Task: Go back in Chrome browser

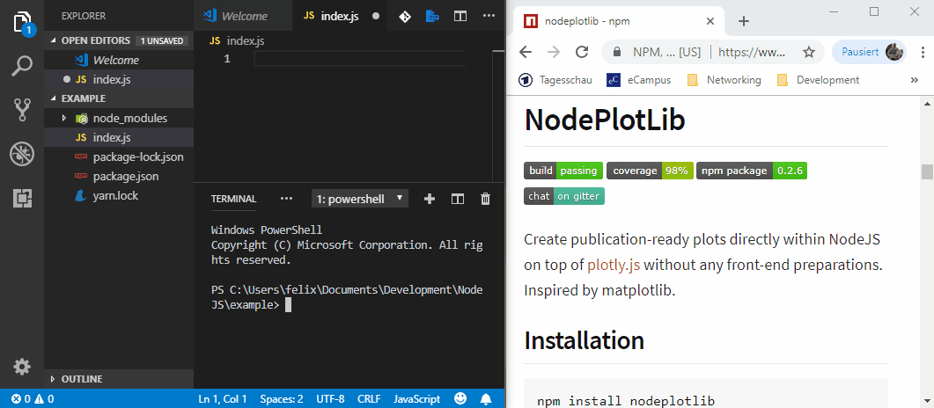Action: pos(526,52)
